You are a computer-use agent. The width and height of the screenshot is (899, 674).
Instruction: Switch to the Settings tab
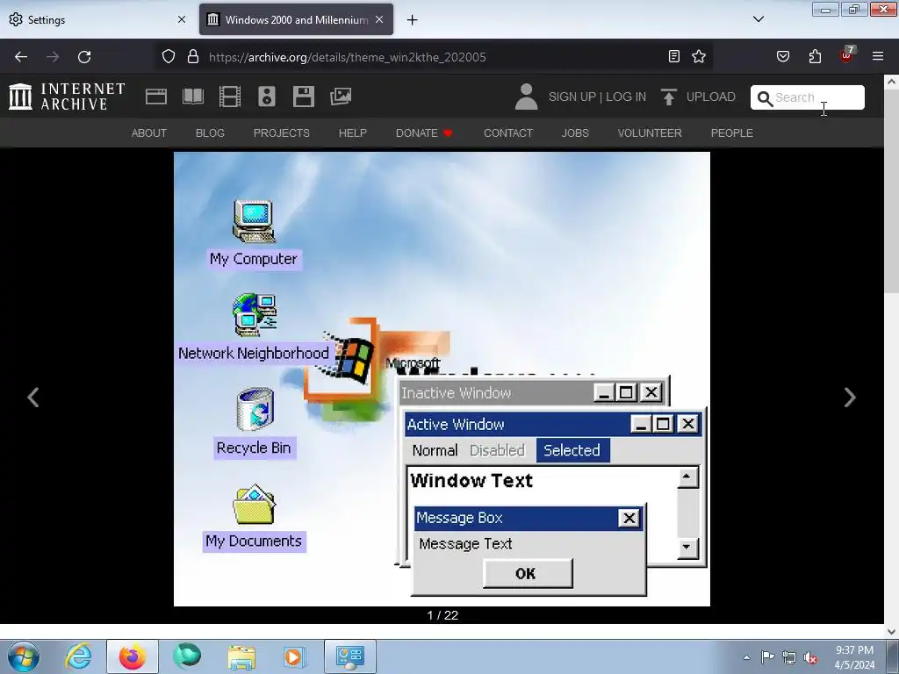[98, 19]
